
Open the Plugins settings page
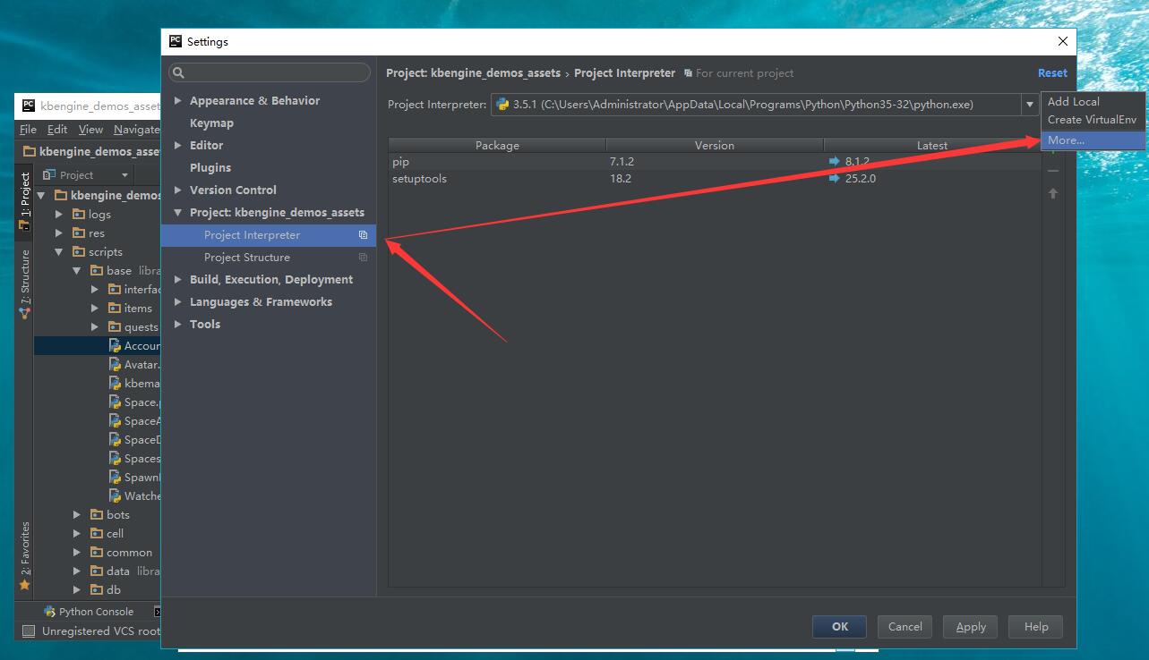coord(210,167)
